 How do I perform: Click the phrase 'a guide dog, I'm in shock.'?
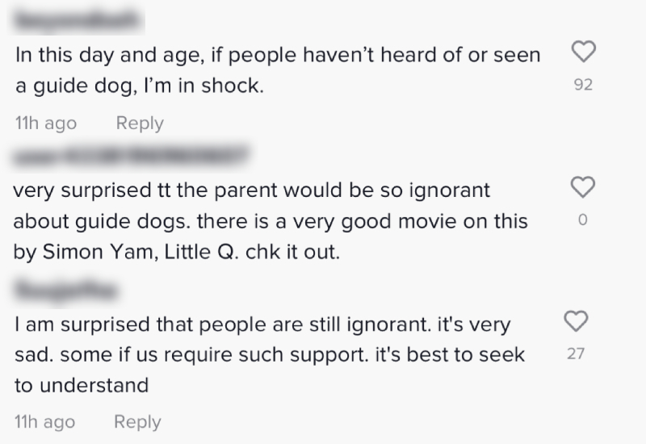point(140,86)
